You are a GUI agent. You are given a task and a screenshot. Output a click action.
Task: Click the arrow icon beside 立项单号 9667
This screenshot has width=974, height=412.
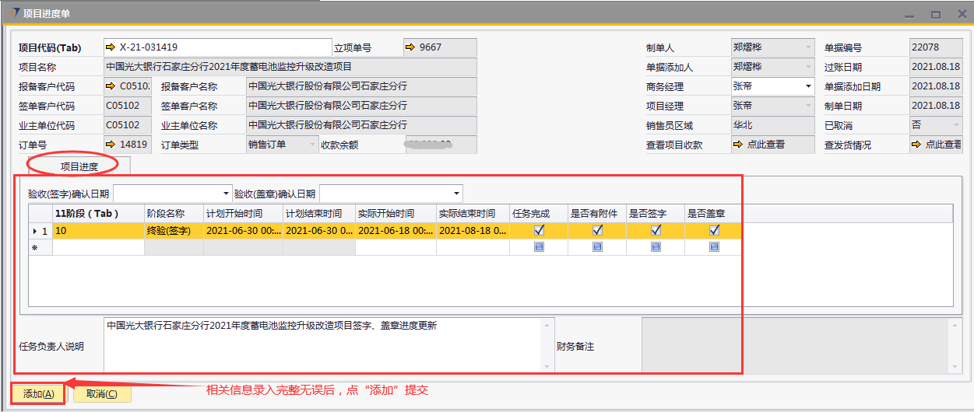tap(410, 47)
